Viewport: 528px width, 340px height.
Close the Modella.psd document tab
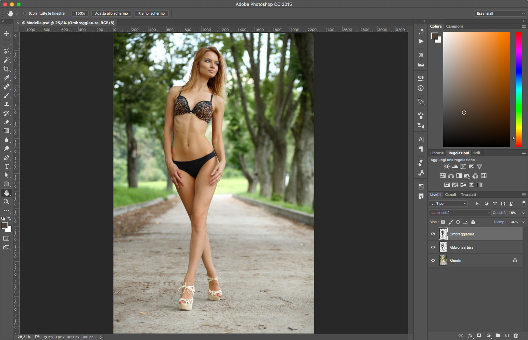click(x=18, y=23)
